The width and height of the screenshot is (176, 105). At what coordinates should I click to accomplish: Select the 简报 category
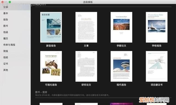coord(5,51)
